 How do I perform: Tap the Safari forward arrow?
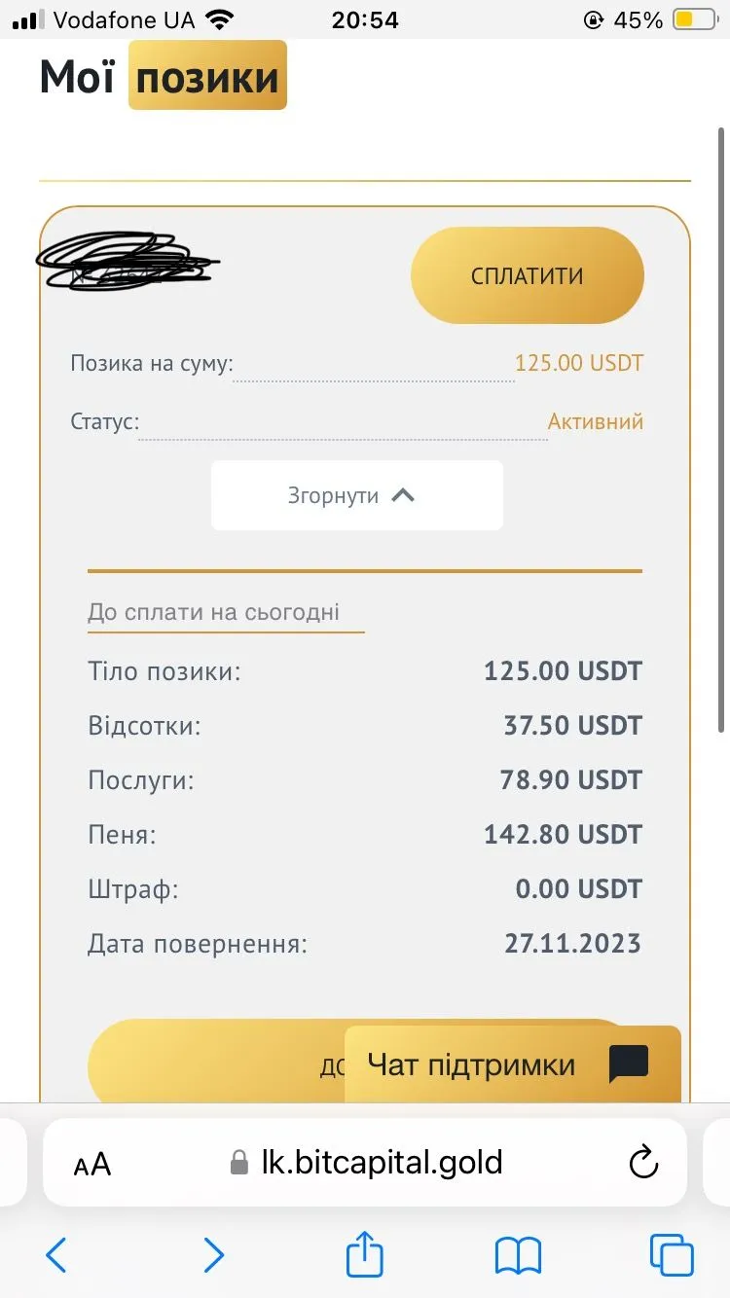click(213, 1254)
